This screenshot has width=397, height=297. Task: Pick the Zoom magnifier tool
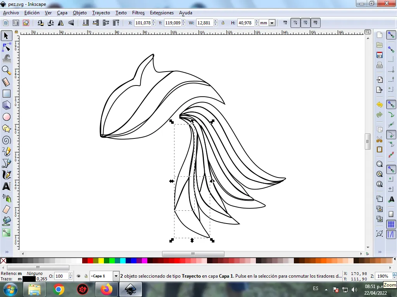click(x=6, y=70)
